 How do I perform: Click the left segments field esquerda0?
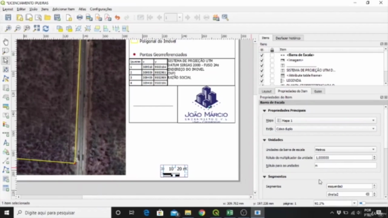349,187
